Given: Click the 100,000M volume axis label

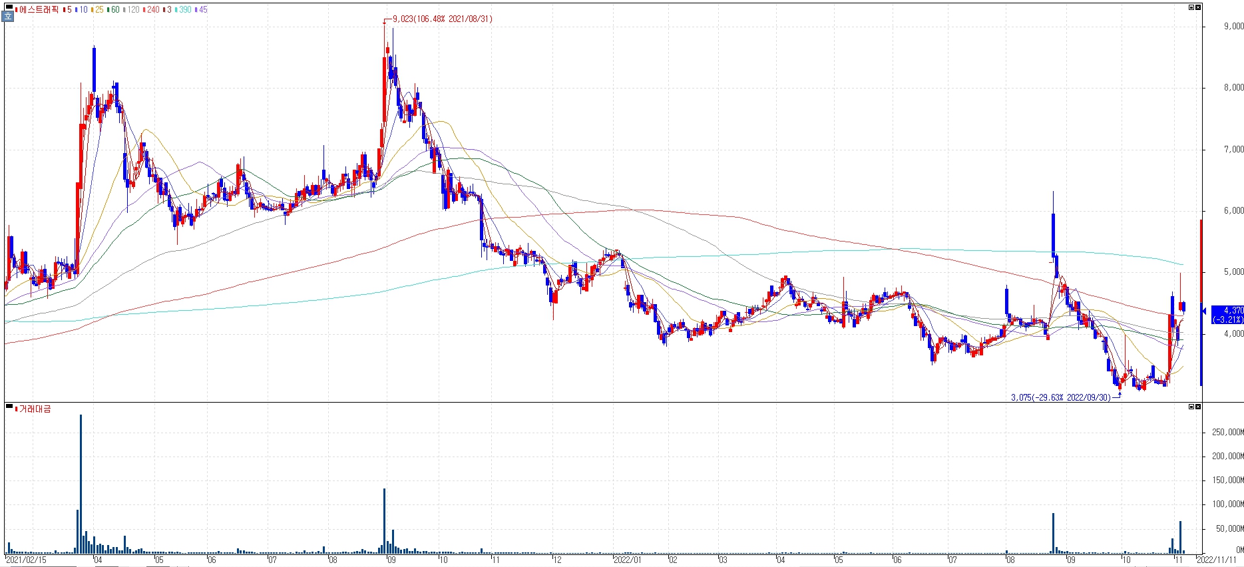Looking at the screenshot, I should [1228, 504].
